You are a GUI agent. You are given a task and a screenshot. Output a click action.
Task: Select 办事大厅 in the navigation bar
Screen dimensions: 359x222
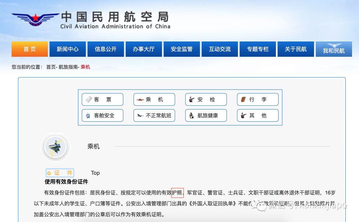144,49
